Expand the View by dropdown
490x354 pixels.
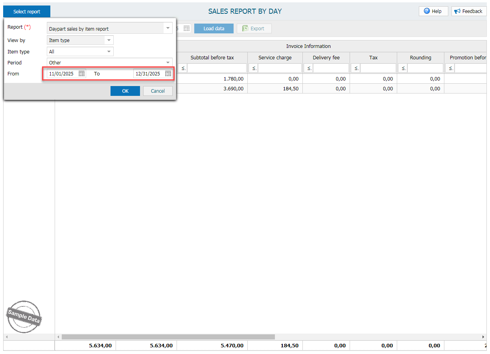pyautogui.click(x=109, y=40)
